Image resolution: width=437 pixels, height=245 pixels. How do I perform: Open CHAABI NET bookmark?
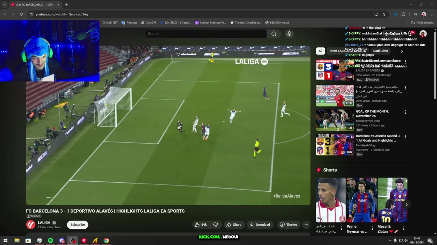click(110, 23)
